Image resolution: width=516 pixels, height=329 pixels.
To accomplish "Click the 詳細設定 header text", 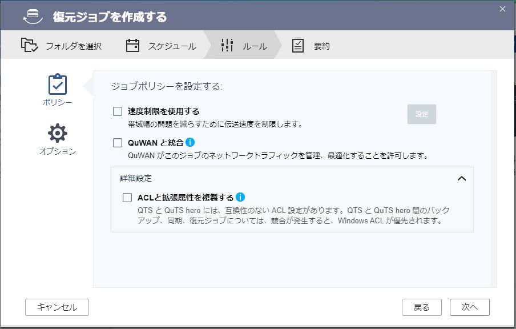I will click(x=136, y=178).
